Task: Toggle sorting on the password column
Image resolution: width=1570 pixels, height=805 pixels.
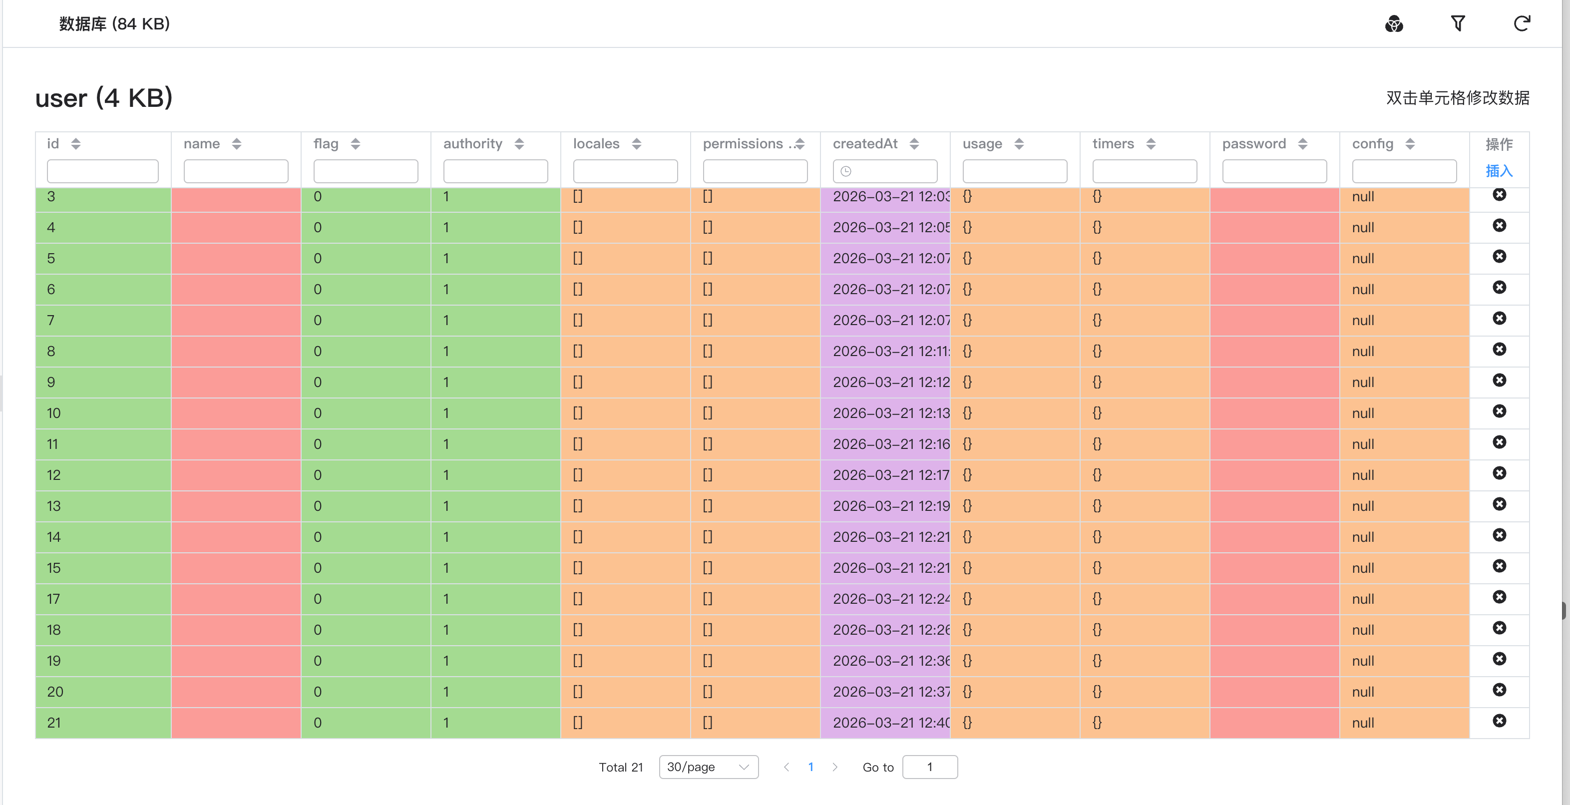Action: pyautogui.click(x=1302, y=144)
